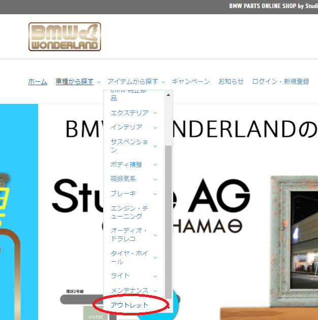Select エクステリア in the dropdown

130,113
